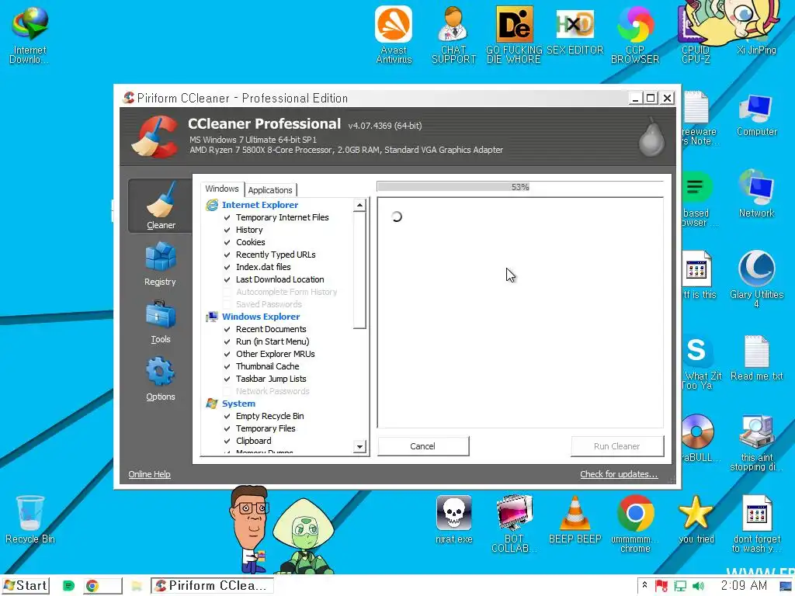Viewport: 795px width, 596px height.
Task: Open Network desktop icon
Action: (756, 194)
